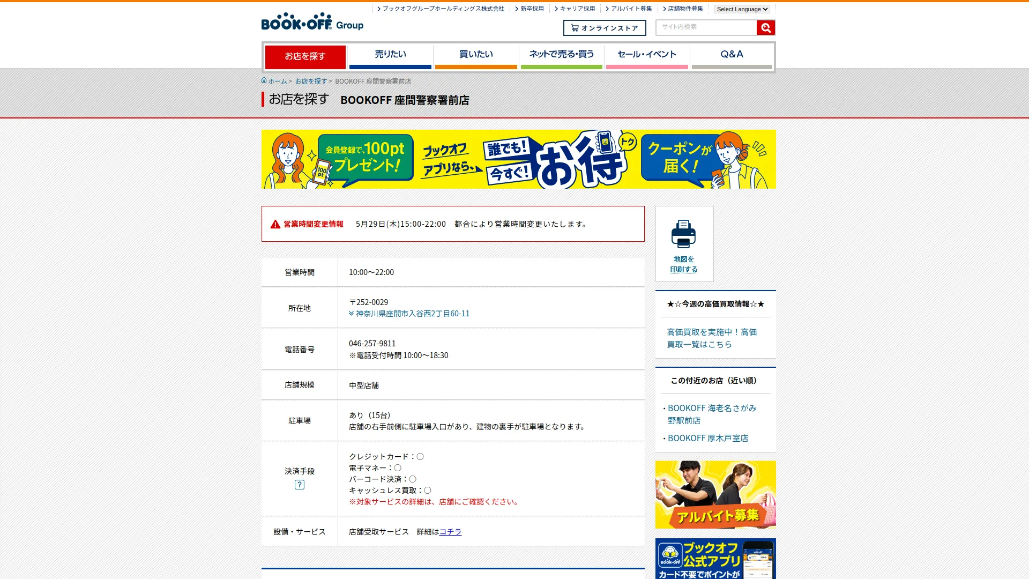Open the Select Language dropdown
The height and width of the screenshot is (579, 1029).
click(742, 9)
